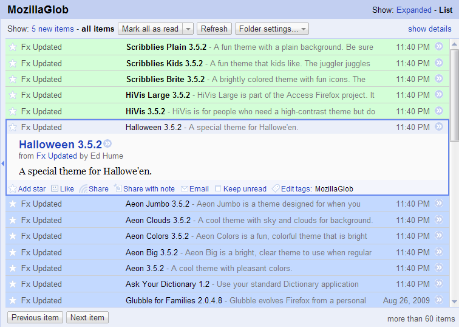459x327 pixels.
Task: Click the MozillaGlob tag label
Action: coord(334,188)
